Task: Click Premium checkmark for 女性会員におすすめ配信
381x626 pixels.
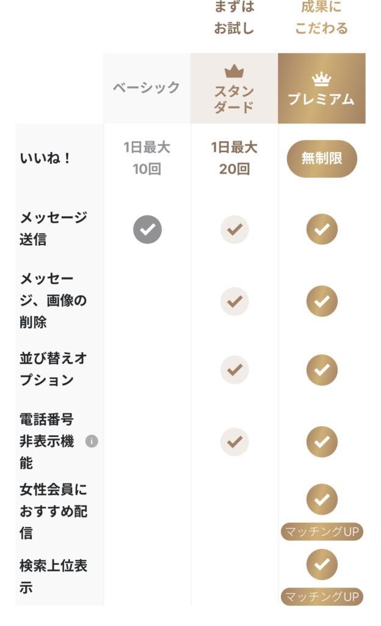Action: [322, 499]
